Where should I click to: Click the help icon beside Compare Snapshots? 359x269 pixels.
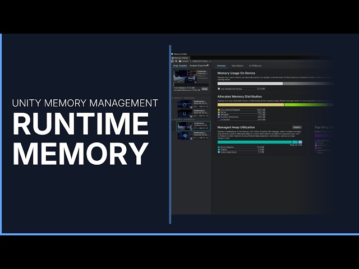[208, 66]
